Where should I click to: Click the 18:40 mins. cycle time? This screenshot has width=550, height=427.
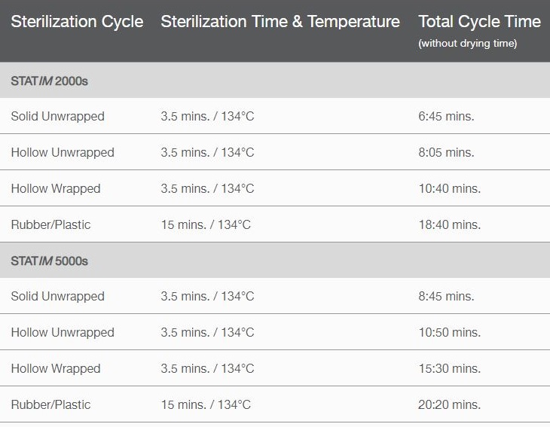tap(449, 224)
